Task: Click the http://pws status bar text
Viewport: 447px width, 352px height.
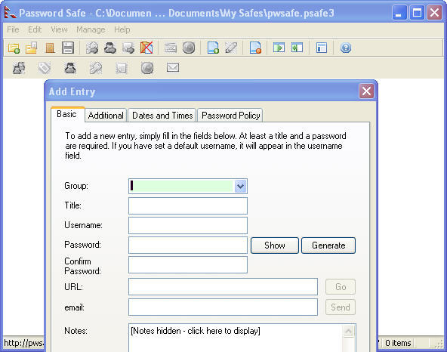Action: point(24,343)
